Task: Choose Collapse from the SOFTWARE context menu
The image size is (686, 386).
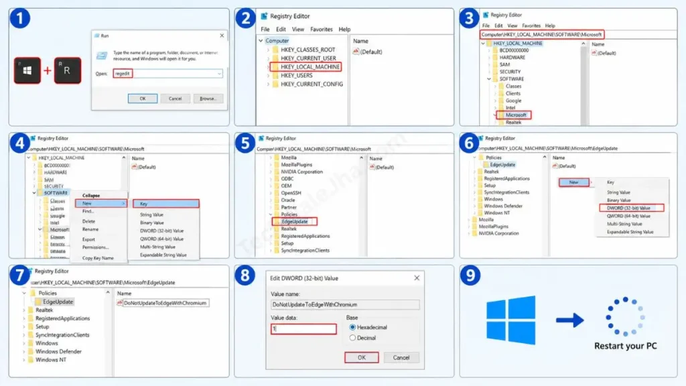Action: (x=91, y=196)
